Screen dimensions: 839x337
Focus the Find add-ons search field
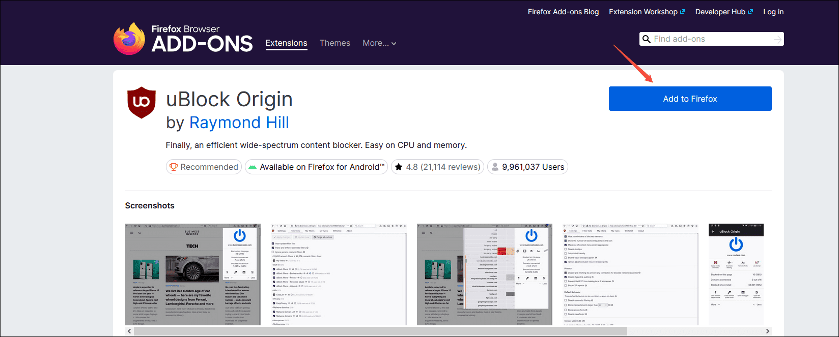click(711, 39)
